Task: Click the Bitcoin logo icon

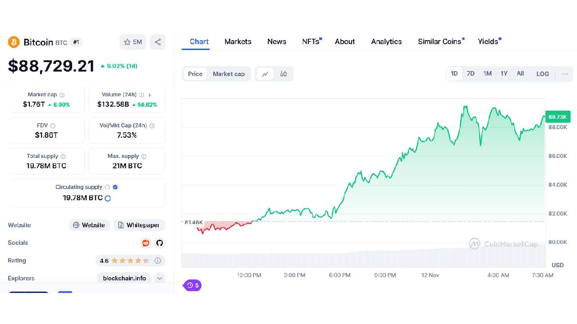Action: coord(14,42)
